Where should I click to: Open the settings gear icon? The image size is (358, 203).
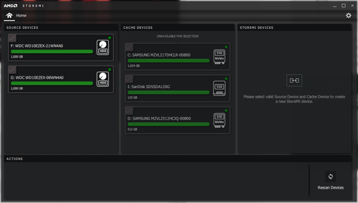(x=348, y=16)
